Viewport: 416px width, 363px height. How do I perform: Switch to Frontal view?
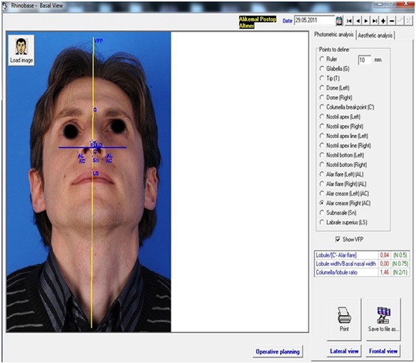coord(383,351)
